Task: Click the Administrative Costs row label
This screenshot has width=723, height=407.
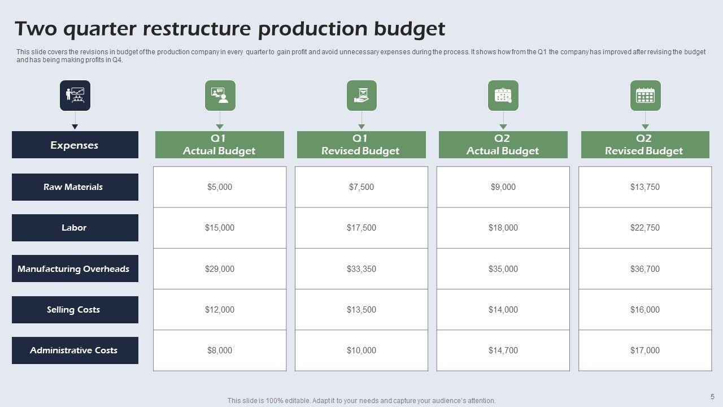Action: point(75,350)
